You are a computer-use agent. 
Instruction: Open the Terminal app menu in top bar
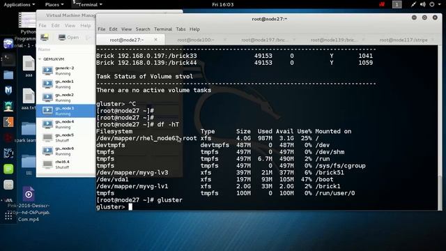[x=87, y=5]
